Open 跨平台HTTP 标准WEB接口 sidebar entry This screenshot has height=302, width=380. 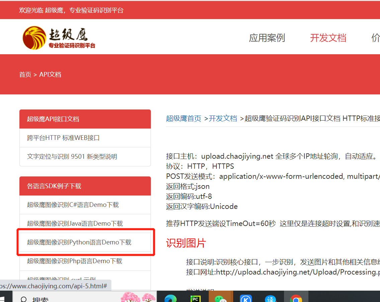(x=85, y=138)
